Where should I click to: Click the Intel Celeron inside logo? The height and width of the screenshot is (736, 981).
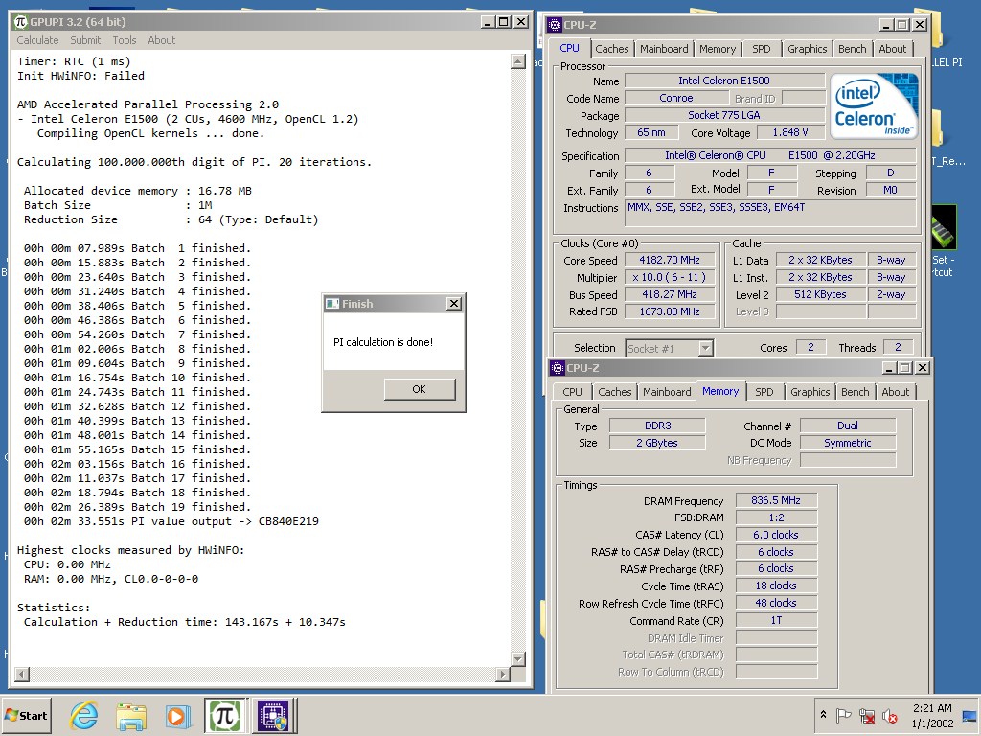[x=874, y=105]
